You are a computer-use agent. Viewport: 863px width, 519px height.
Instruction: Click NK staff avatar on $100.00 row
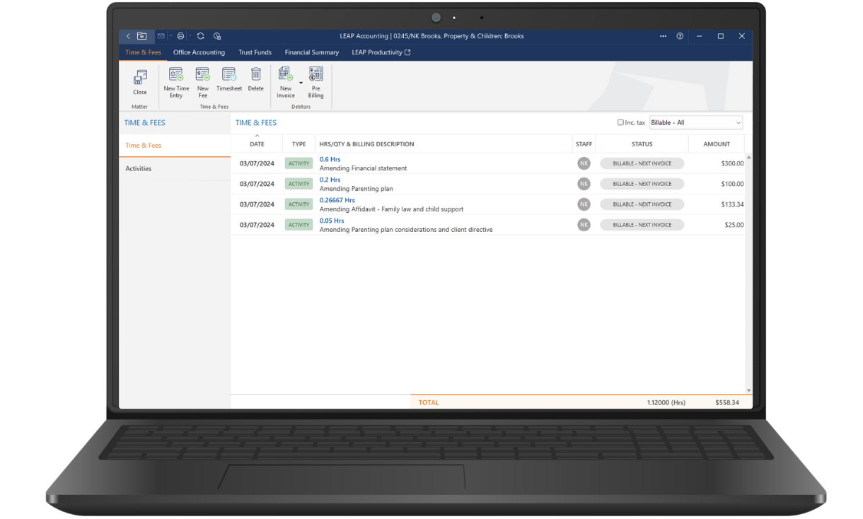(x=584, y=184)
